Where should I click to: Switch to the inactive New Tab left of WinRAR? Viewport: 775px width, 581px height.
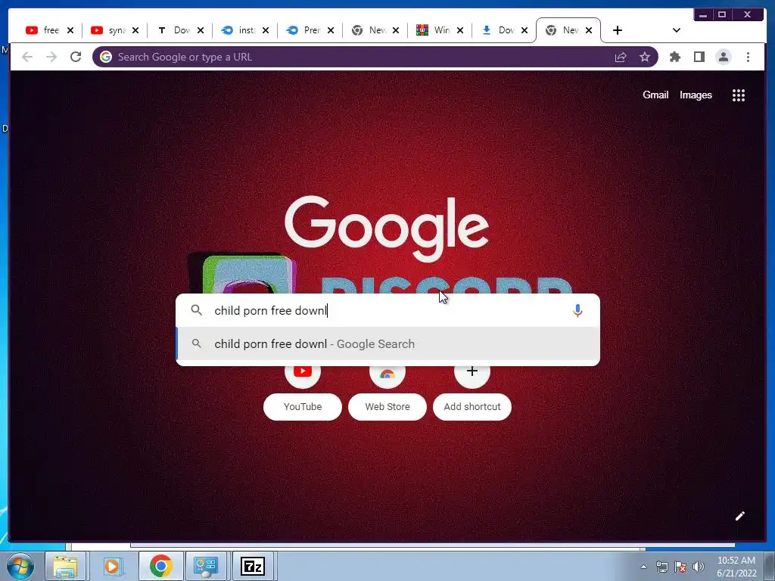[x=369, y=30]
